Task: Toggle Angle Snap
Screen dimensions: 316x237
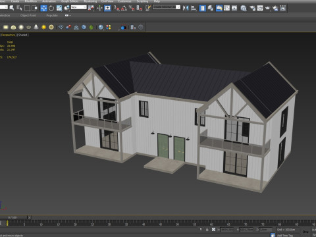Action: point(124,9)
